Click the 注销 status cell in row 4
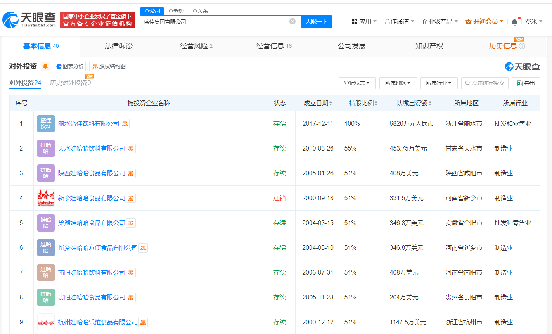 click(x=279, y=198)
